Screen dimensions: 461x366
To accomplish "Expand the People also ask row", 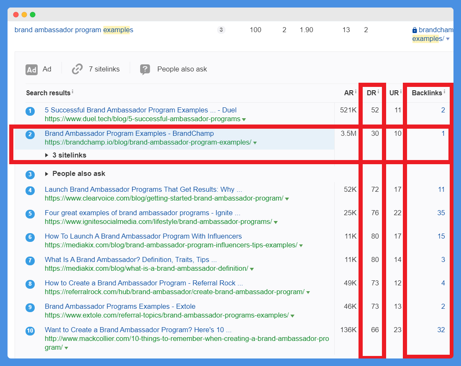I will tap(75, 174).
